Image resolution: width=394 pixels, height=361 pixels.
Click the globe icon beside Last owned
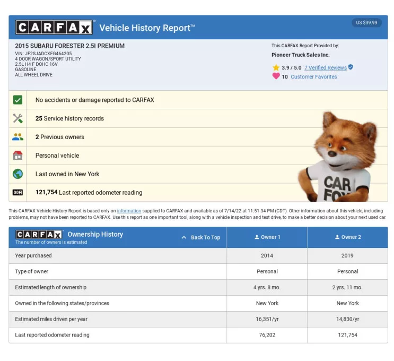17,174
